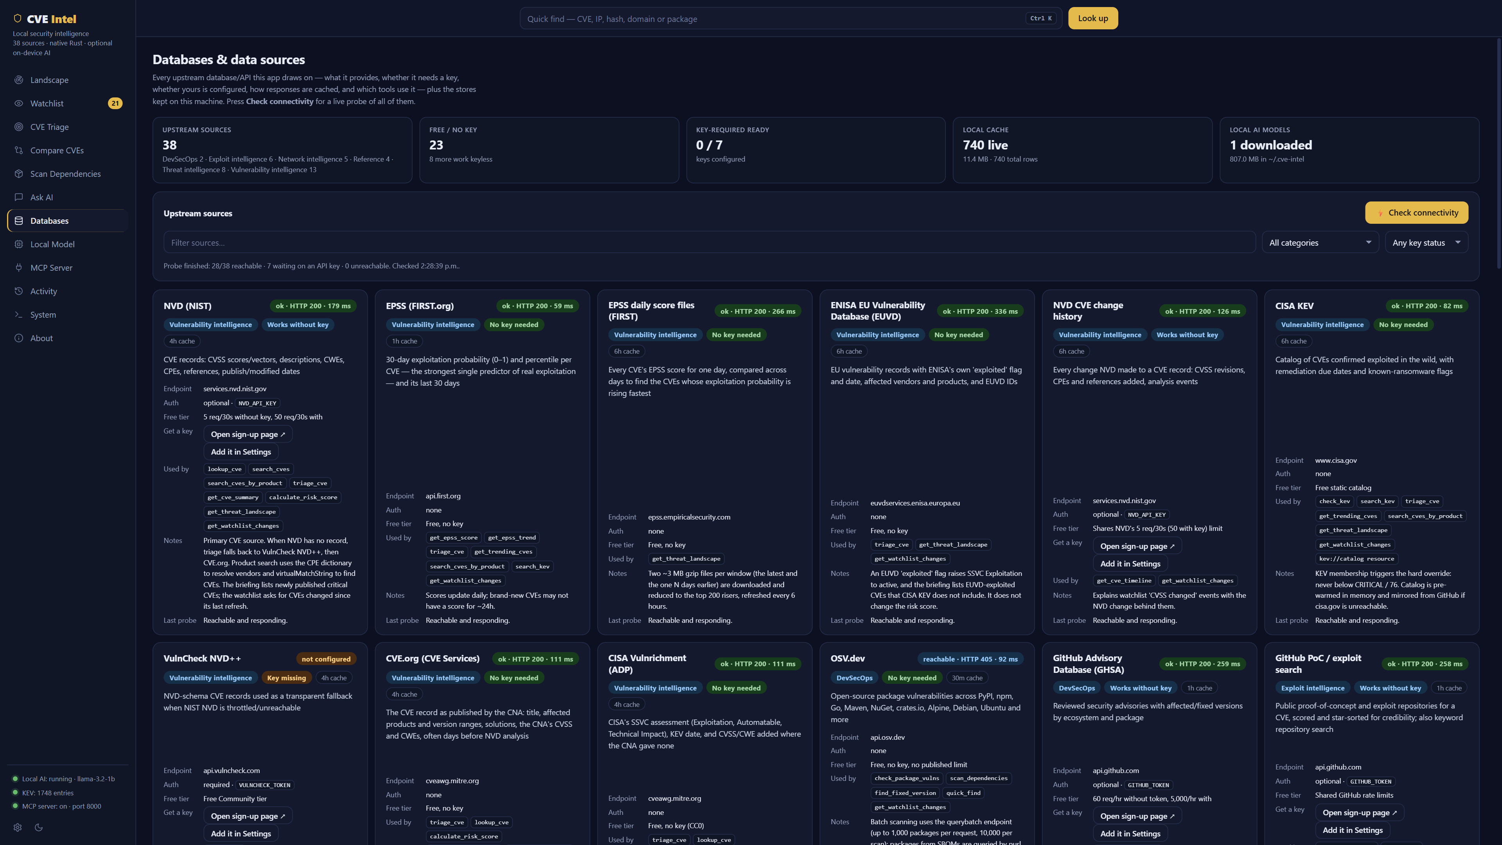Click the Quick find search box
Screen dimensions: 1502x845
(791, 19)
